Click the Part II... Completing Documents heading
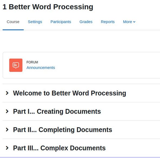This screenshot has width=160, height=158. point(62,130)
